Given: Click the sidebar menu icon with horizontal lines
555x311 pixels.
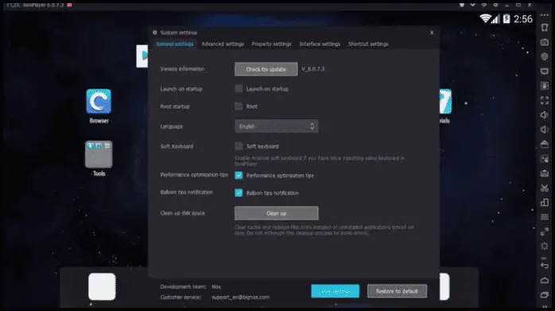Looking at the screenshot, I should click(x=545, y=217).
